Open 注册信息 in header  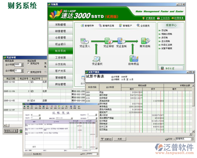point(177,18)
